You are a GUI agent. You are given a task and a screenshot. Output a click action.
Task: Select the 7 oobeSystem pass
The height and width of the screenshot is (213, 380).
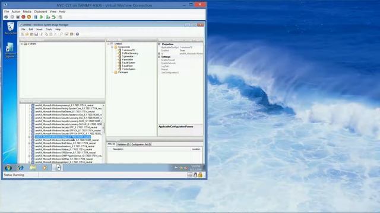click(129, 69)
